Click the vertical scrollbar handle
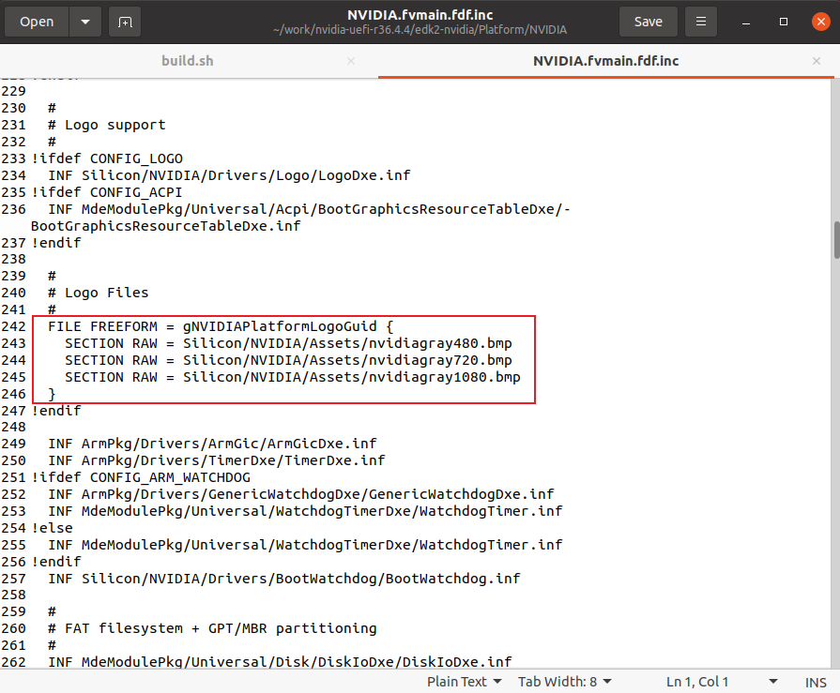This screenshot has height=693, width=840. (834, 239)
